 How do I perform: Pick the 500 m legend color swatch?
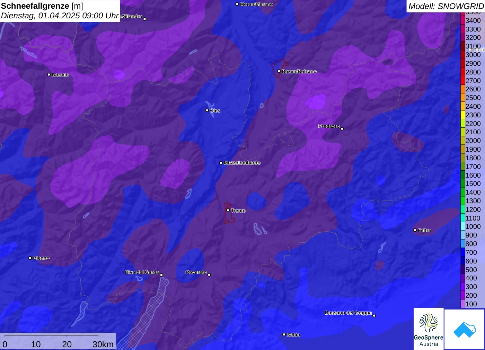(463, 269)
